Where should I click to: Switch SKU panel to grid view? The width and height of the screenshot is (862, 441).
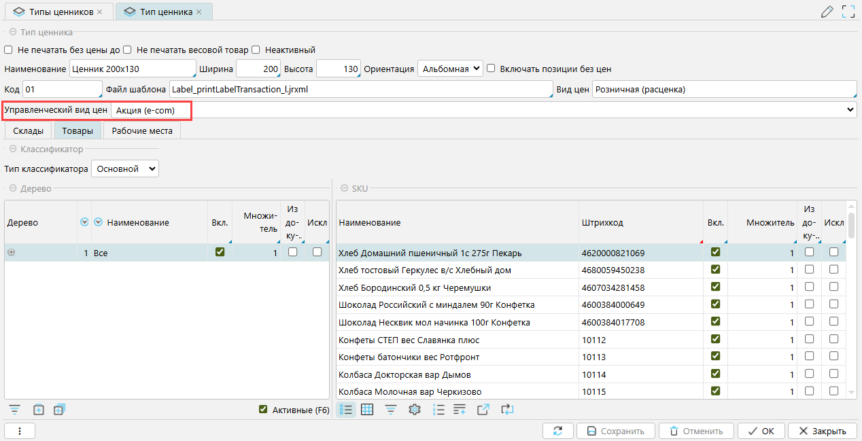[x=367, y=409]
